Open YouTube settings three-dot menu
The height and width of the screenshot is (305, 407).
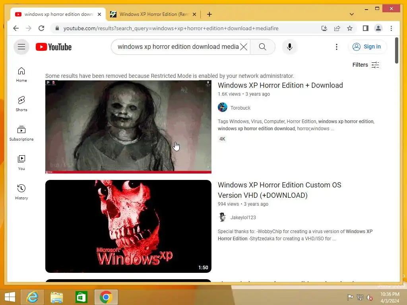pyautogui.click(x=336, y=47)
